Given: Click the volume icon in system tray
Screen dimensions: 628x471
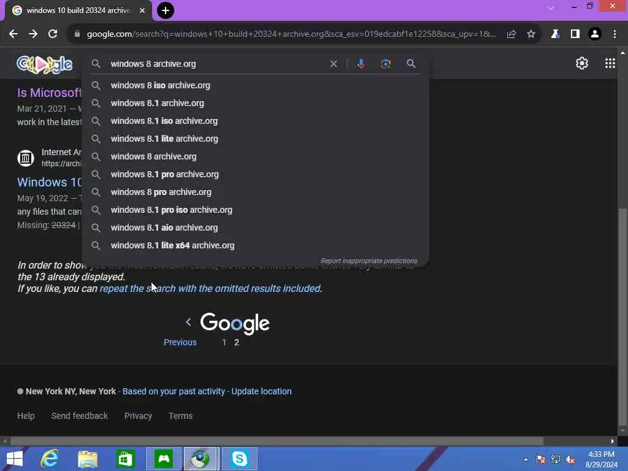Looking at the screenshot, I should pos(570,460).
